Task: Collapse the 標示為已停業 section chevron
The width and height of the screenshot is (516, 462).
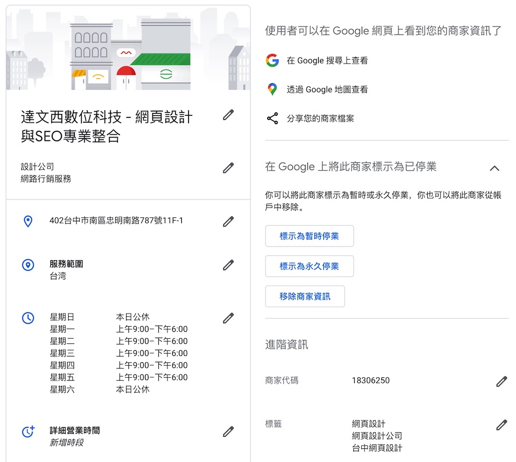Action: 494,169
